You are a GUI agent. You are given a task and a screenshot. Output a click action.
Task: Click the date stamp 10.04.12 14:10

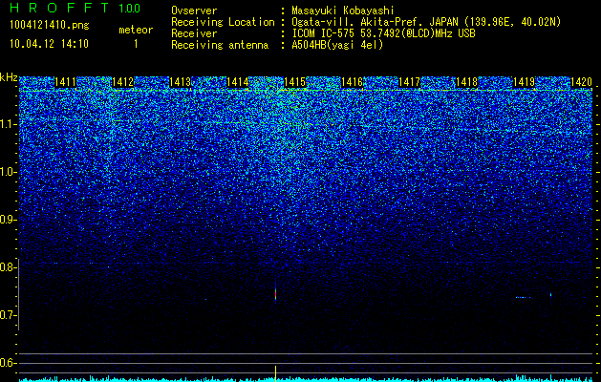tap(50, 44)
